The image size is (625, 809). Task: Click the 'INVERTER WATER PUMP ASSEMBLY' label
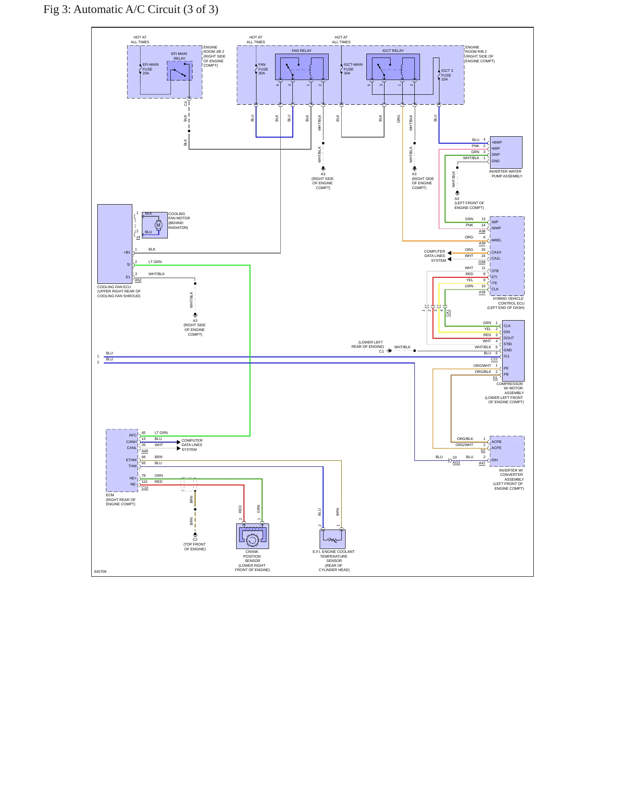506,174
